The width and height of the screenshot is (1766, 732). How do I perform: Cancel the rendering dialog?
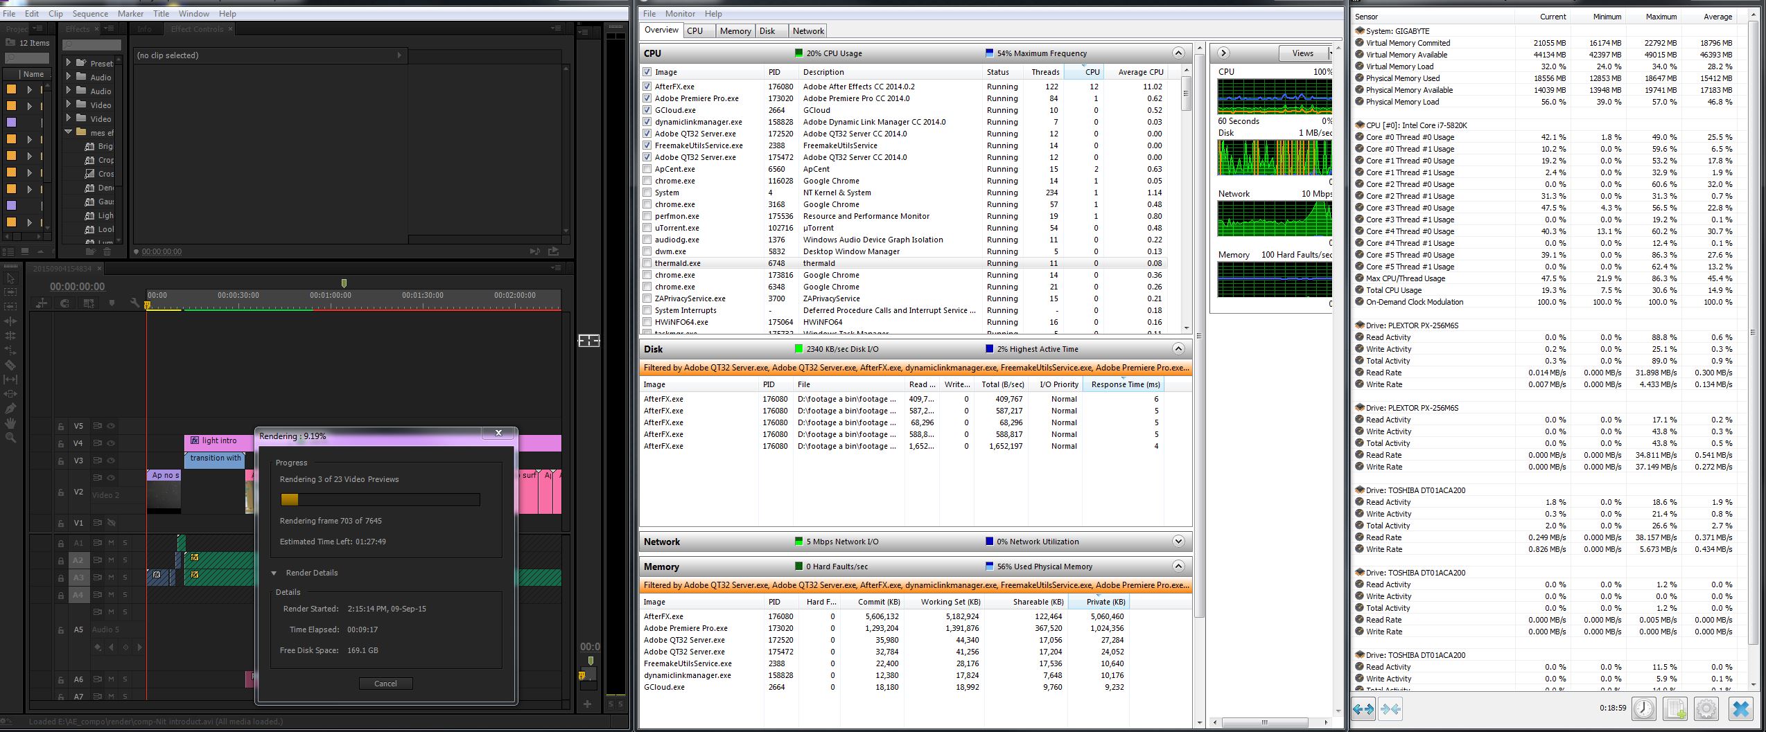(385, 684)
